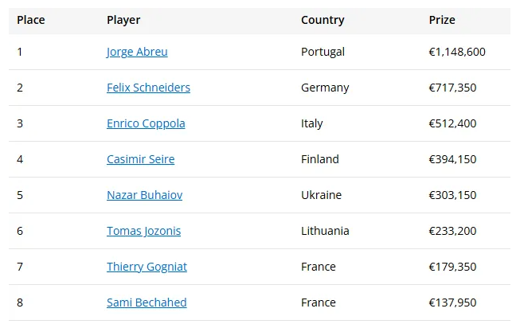The image size is (520, 324).
Task: Open the Thierry Gogniat link
Action: (147, 267)
